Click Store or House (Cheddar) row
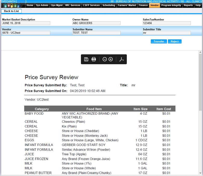Viewport: 203px width, 176px height. (80, 131)
